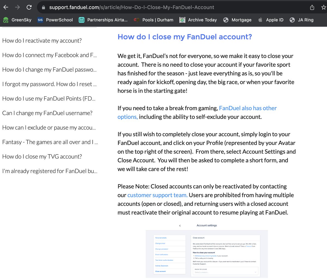
Task: Click the paragraph starting 'If you still wish'
Action: pyautogui.click(x=207, y=151)
